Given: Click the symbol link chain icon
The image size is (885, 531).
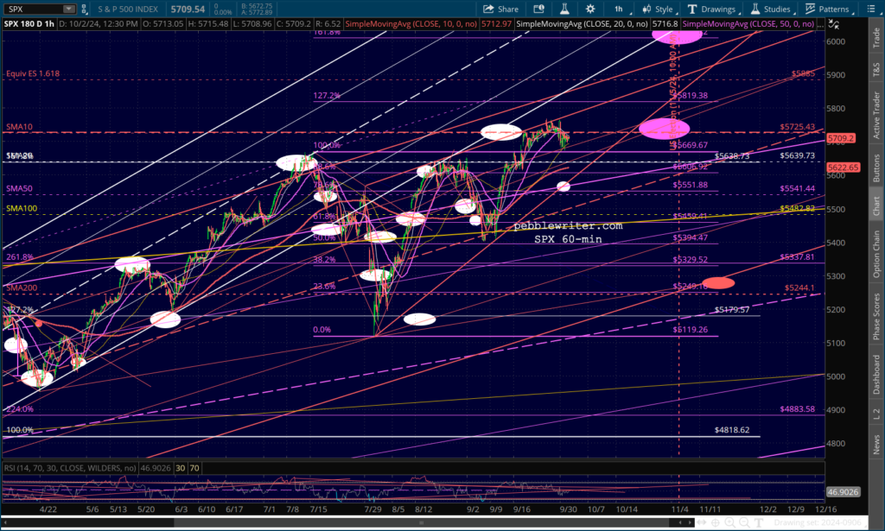Looking at the screenshot, I should tap(84, 9).
